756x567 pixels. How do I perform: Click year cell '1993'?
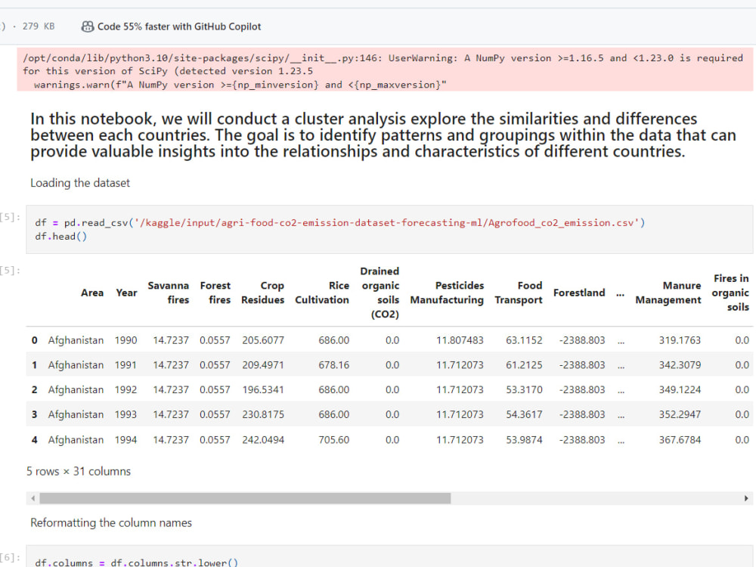coord(125,414)
